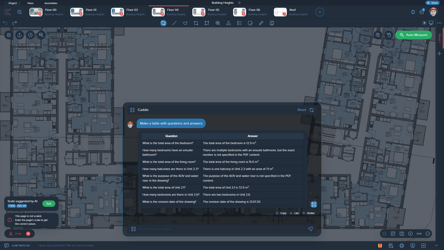Click the zoom out control

click(x=428, y=233)
